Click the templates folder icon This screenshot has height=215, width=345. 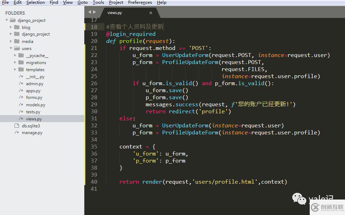point(21,69)
